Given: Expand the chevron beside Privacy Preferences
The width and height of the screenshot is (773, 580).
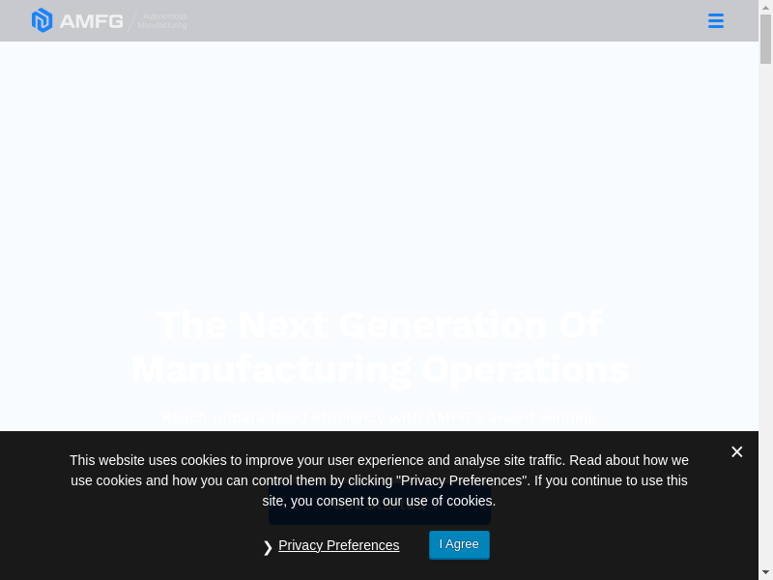Looking at the screenshot, I should (268, 547).
